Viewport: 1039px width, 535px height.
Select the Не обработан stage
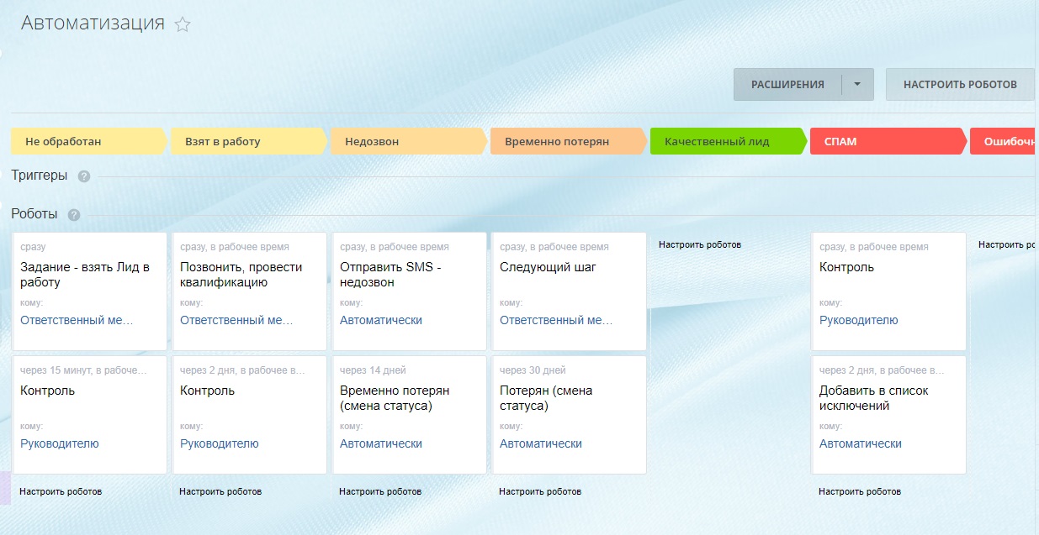[x=89, y=141]
